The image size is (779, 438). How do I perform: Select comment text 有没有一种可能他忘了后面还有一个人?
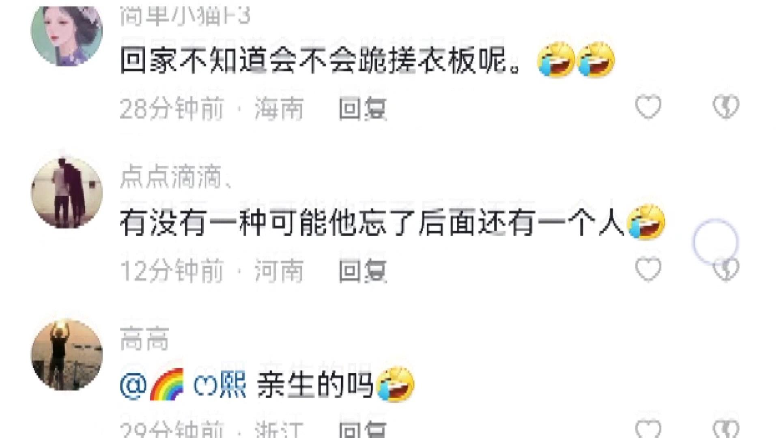[x=372, y=223]
